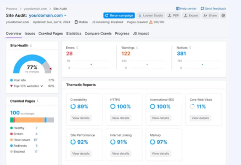Expand the Top-10% websites dropdown

click(x=42, y=86)
